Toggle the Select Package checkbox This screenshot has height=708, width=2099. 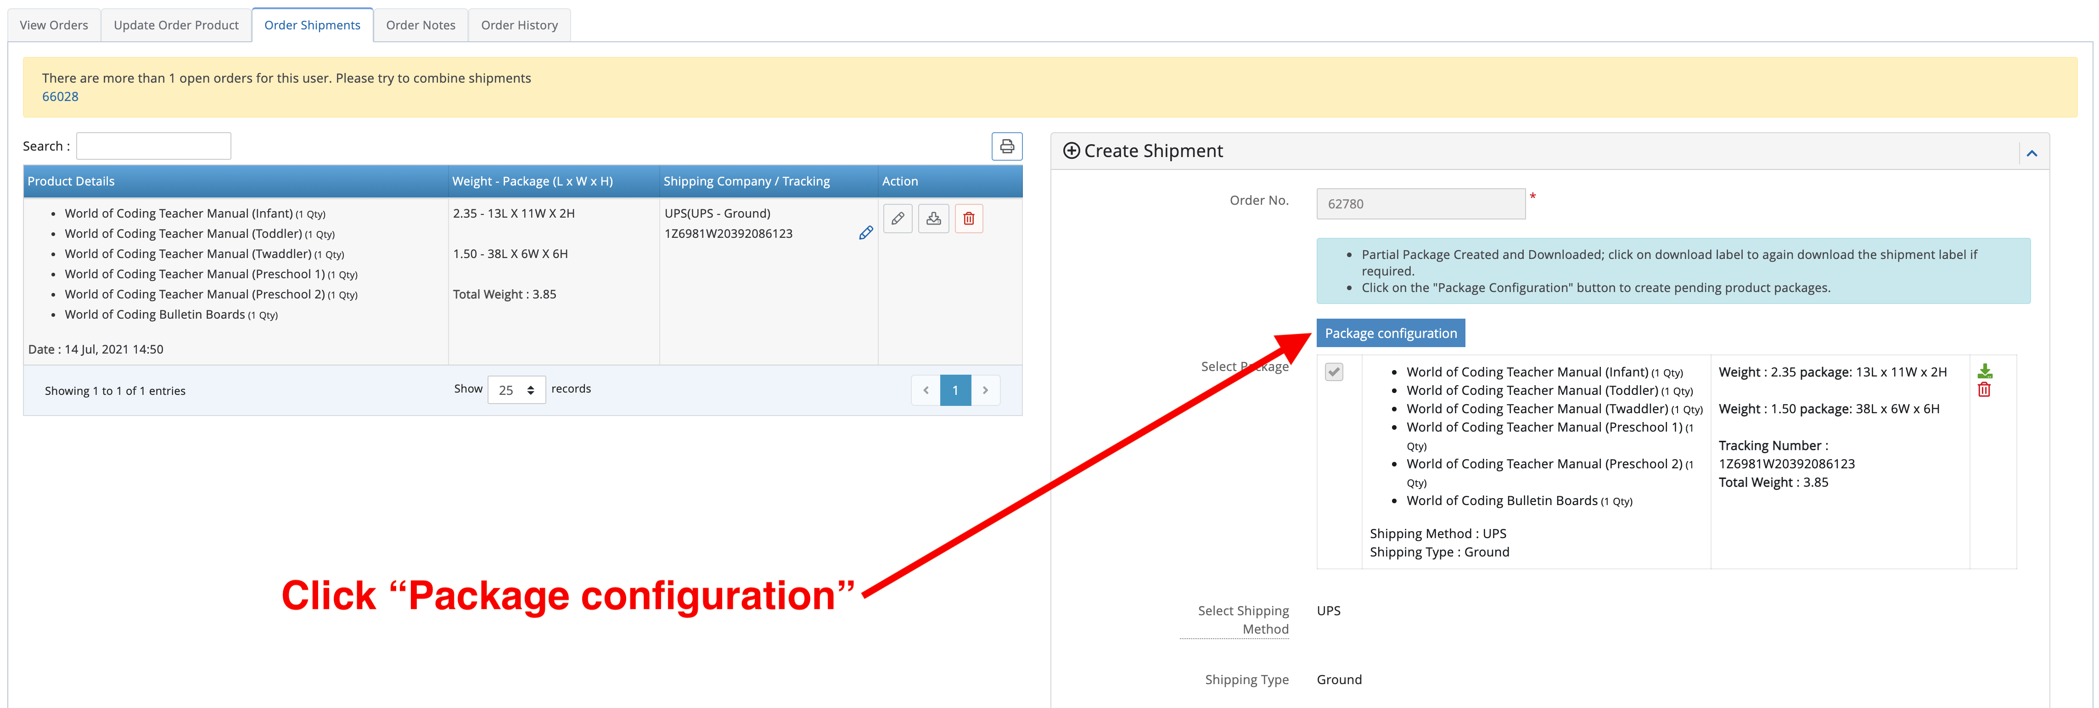[x=1334, y=372]
